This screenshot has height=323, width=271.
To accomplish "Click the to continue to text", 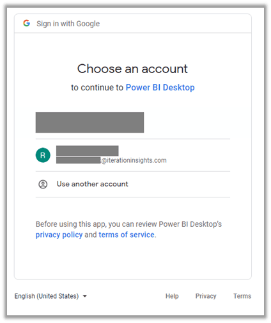I will (x=97, y=87).
